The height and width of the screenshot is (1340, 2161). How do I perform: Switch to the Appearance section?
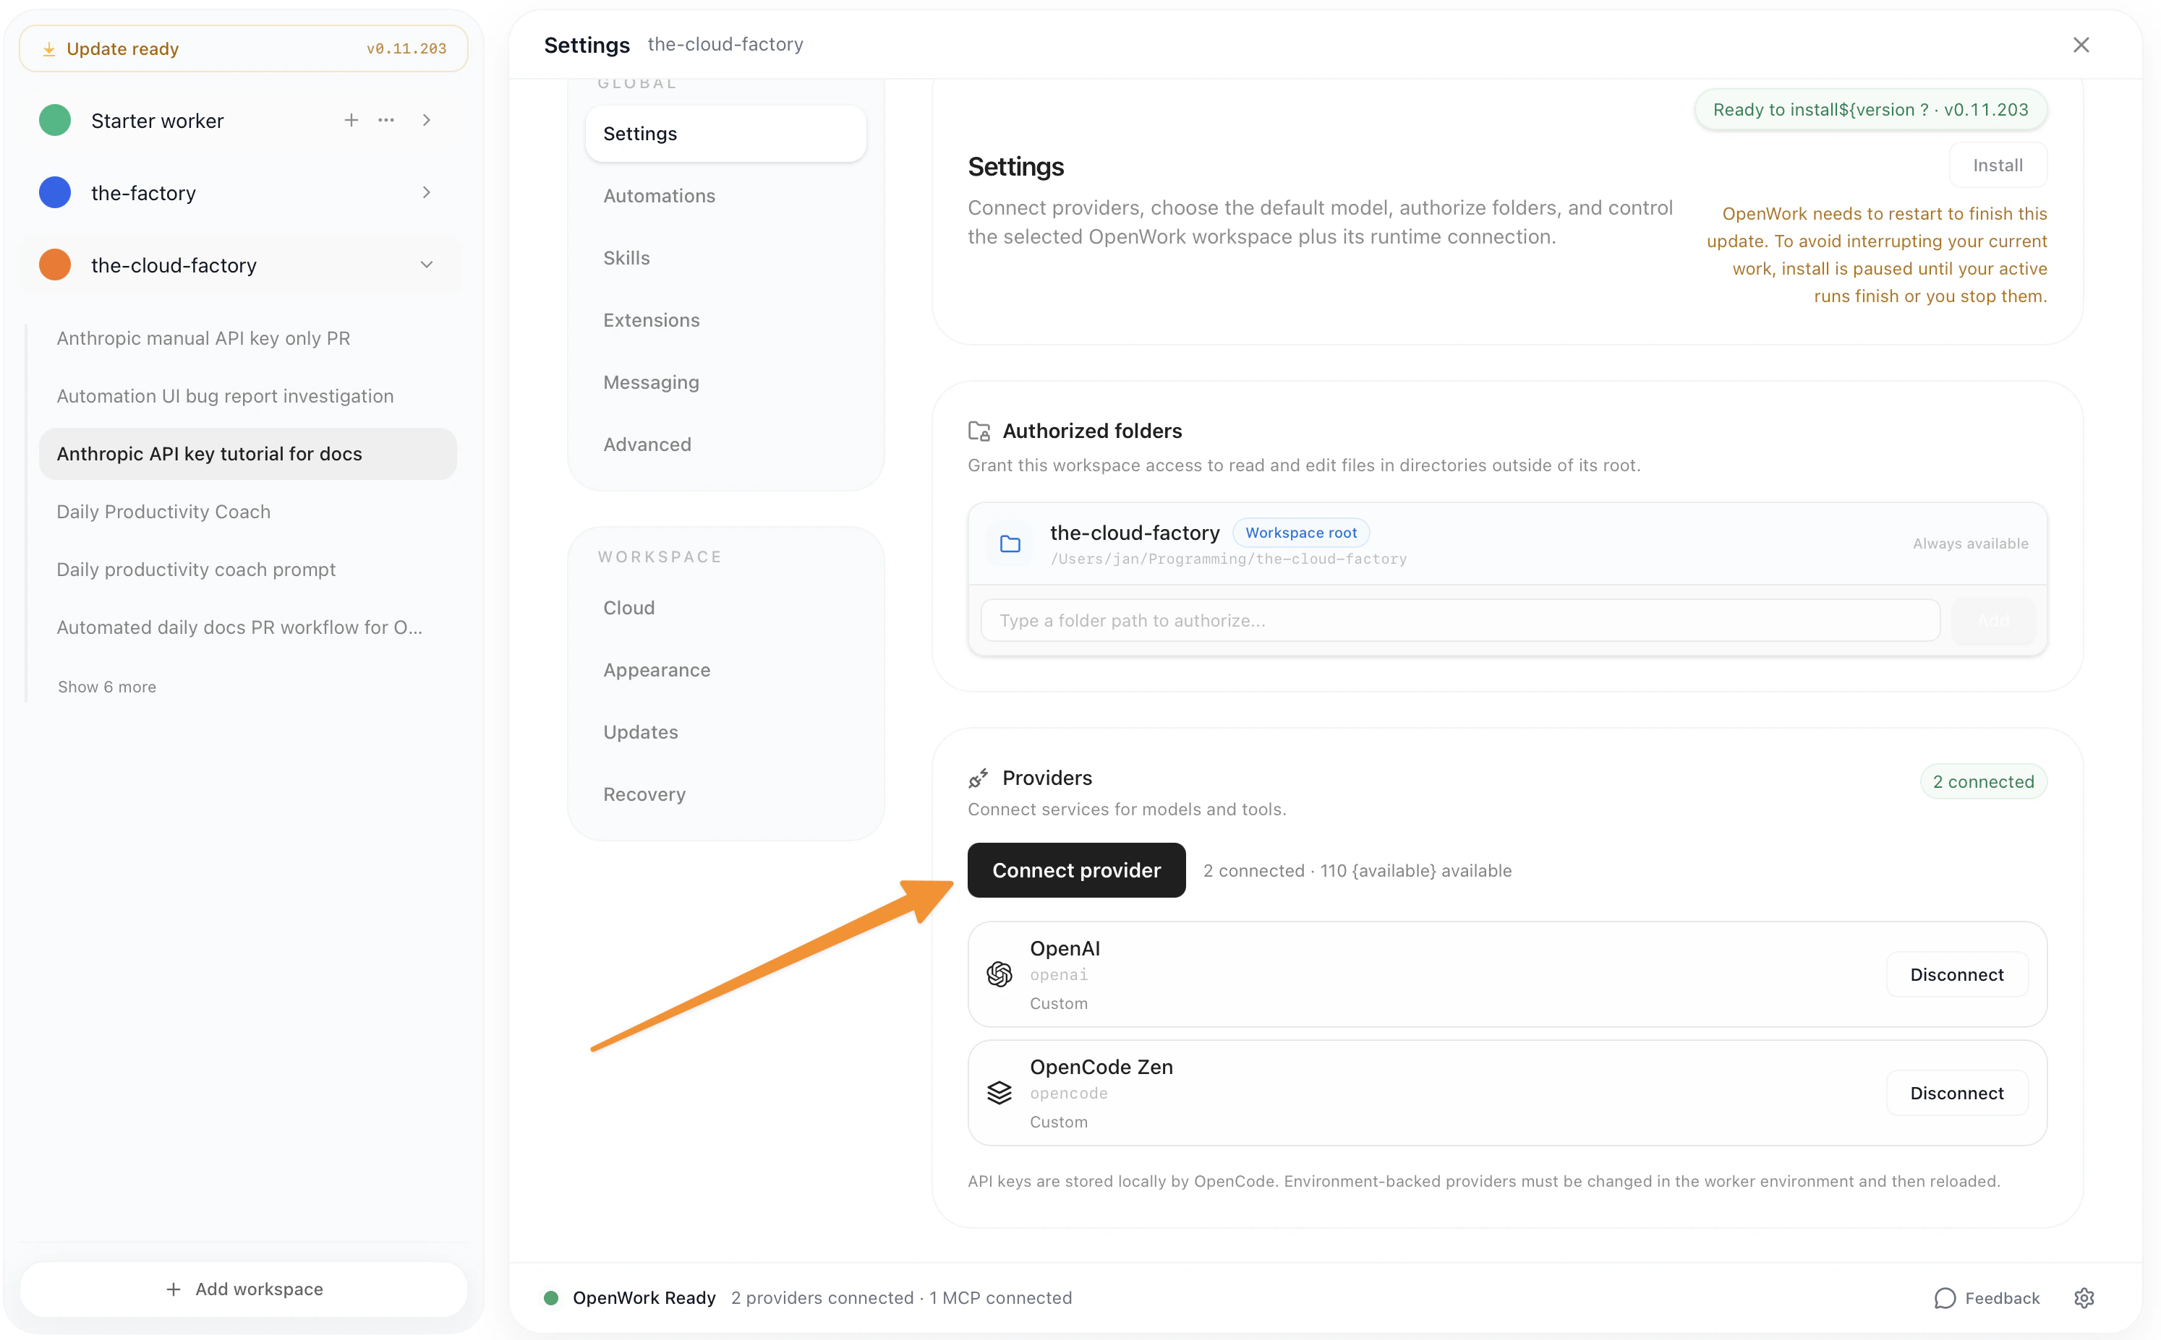pyautogui.click(x=656, y=670)
